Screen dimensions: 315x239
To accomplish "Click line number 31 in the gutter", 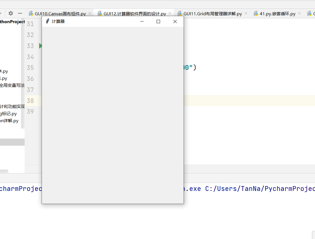I will (x=30, y=24).
